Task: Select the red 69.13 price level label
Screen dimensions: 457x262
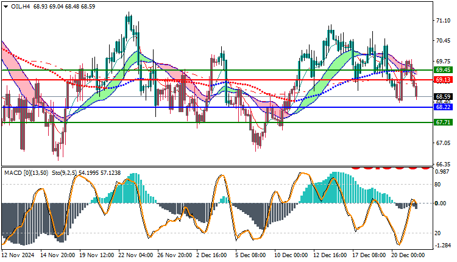Action: [x=444, y=80]
